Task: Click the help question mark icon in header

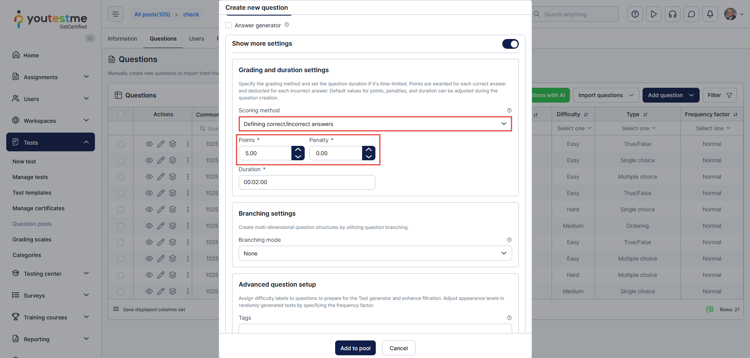Action: [x=635, y=14]
